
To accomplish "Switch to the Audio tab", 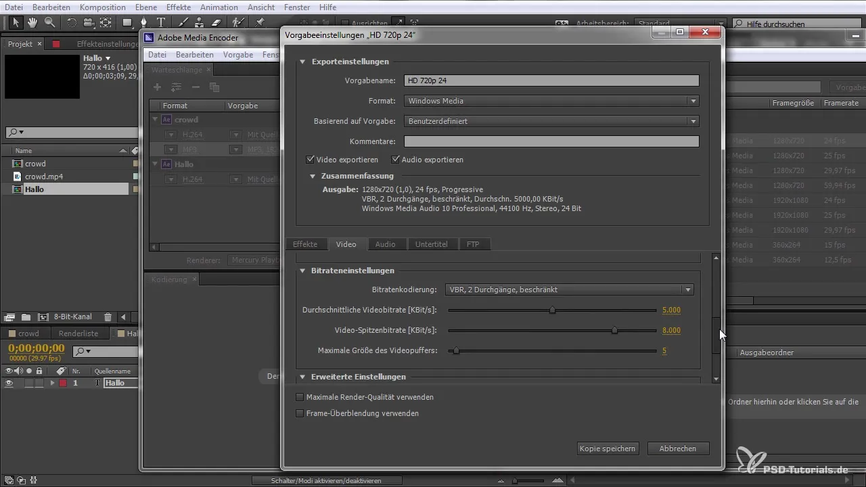I will click(386, 244).
